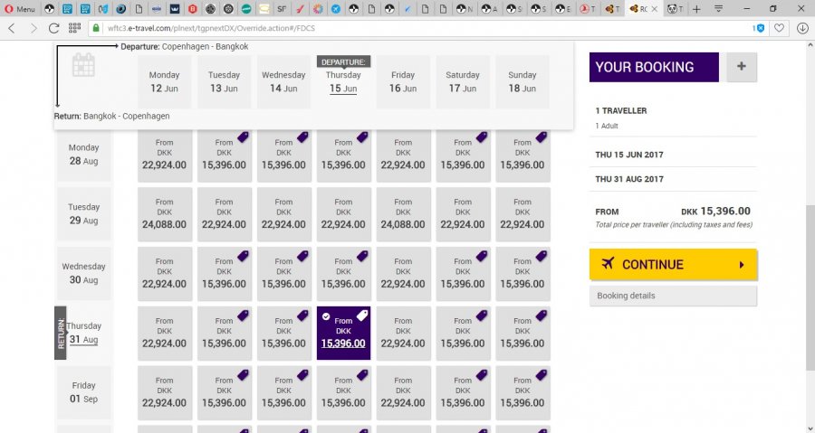Choose 12 Jun / 31 Aug fare 22,924.00
The height and width of the screenshot is (433, 815).
164,333
